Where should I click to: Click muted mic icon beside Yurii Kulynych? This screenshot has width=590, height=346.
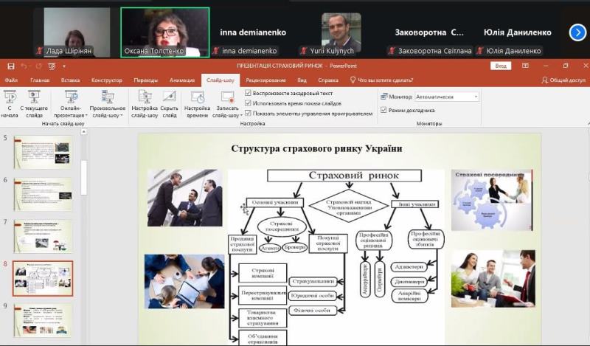coord(304,51)
